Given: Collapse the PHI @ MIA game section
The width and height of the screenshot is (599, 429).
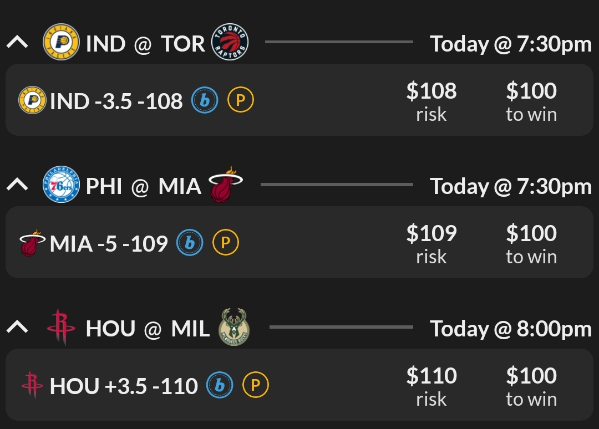Looking at the screenshot, I should pyautogui.click(x=17, y=185).
